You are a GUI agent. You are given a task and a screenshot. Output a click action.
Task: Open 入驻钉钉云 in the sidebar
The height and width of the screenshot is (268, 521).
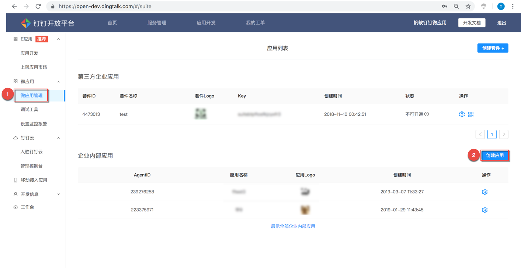point(32,152)
